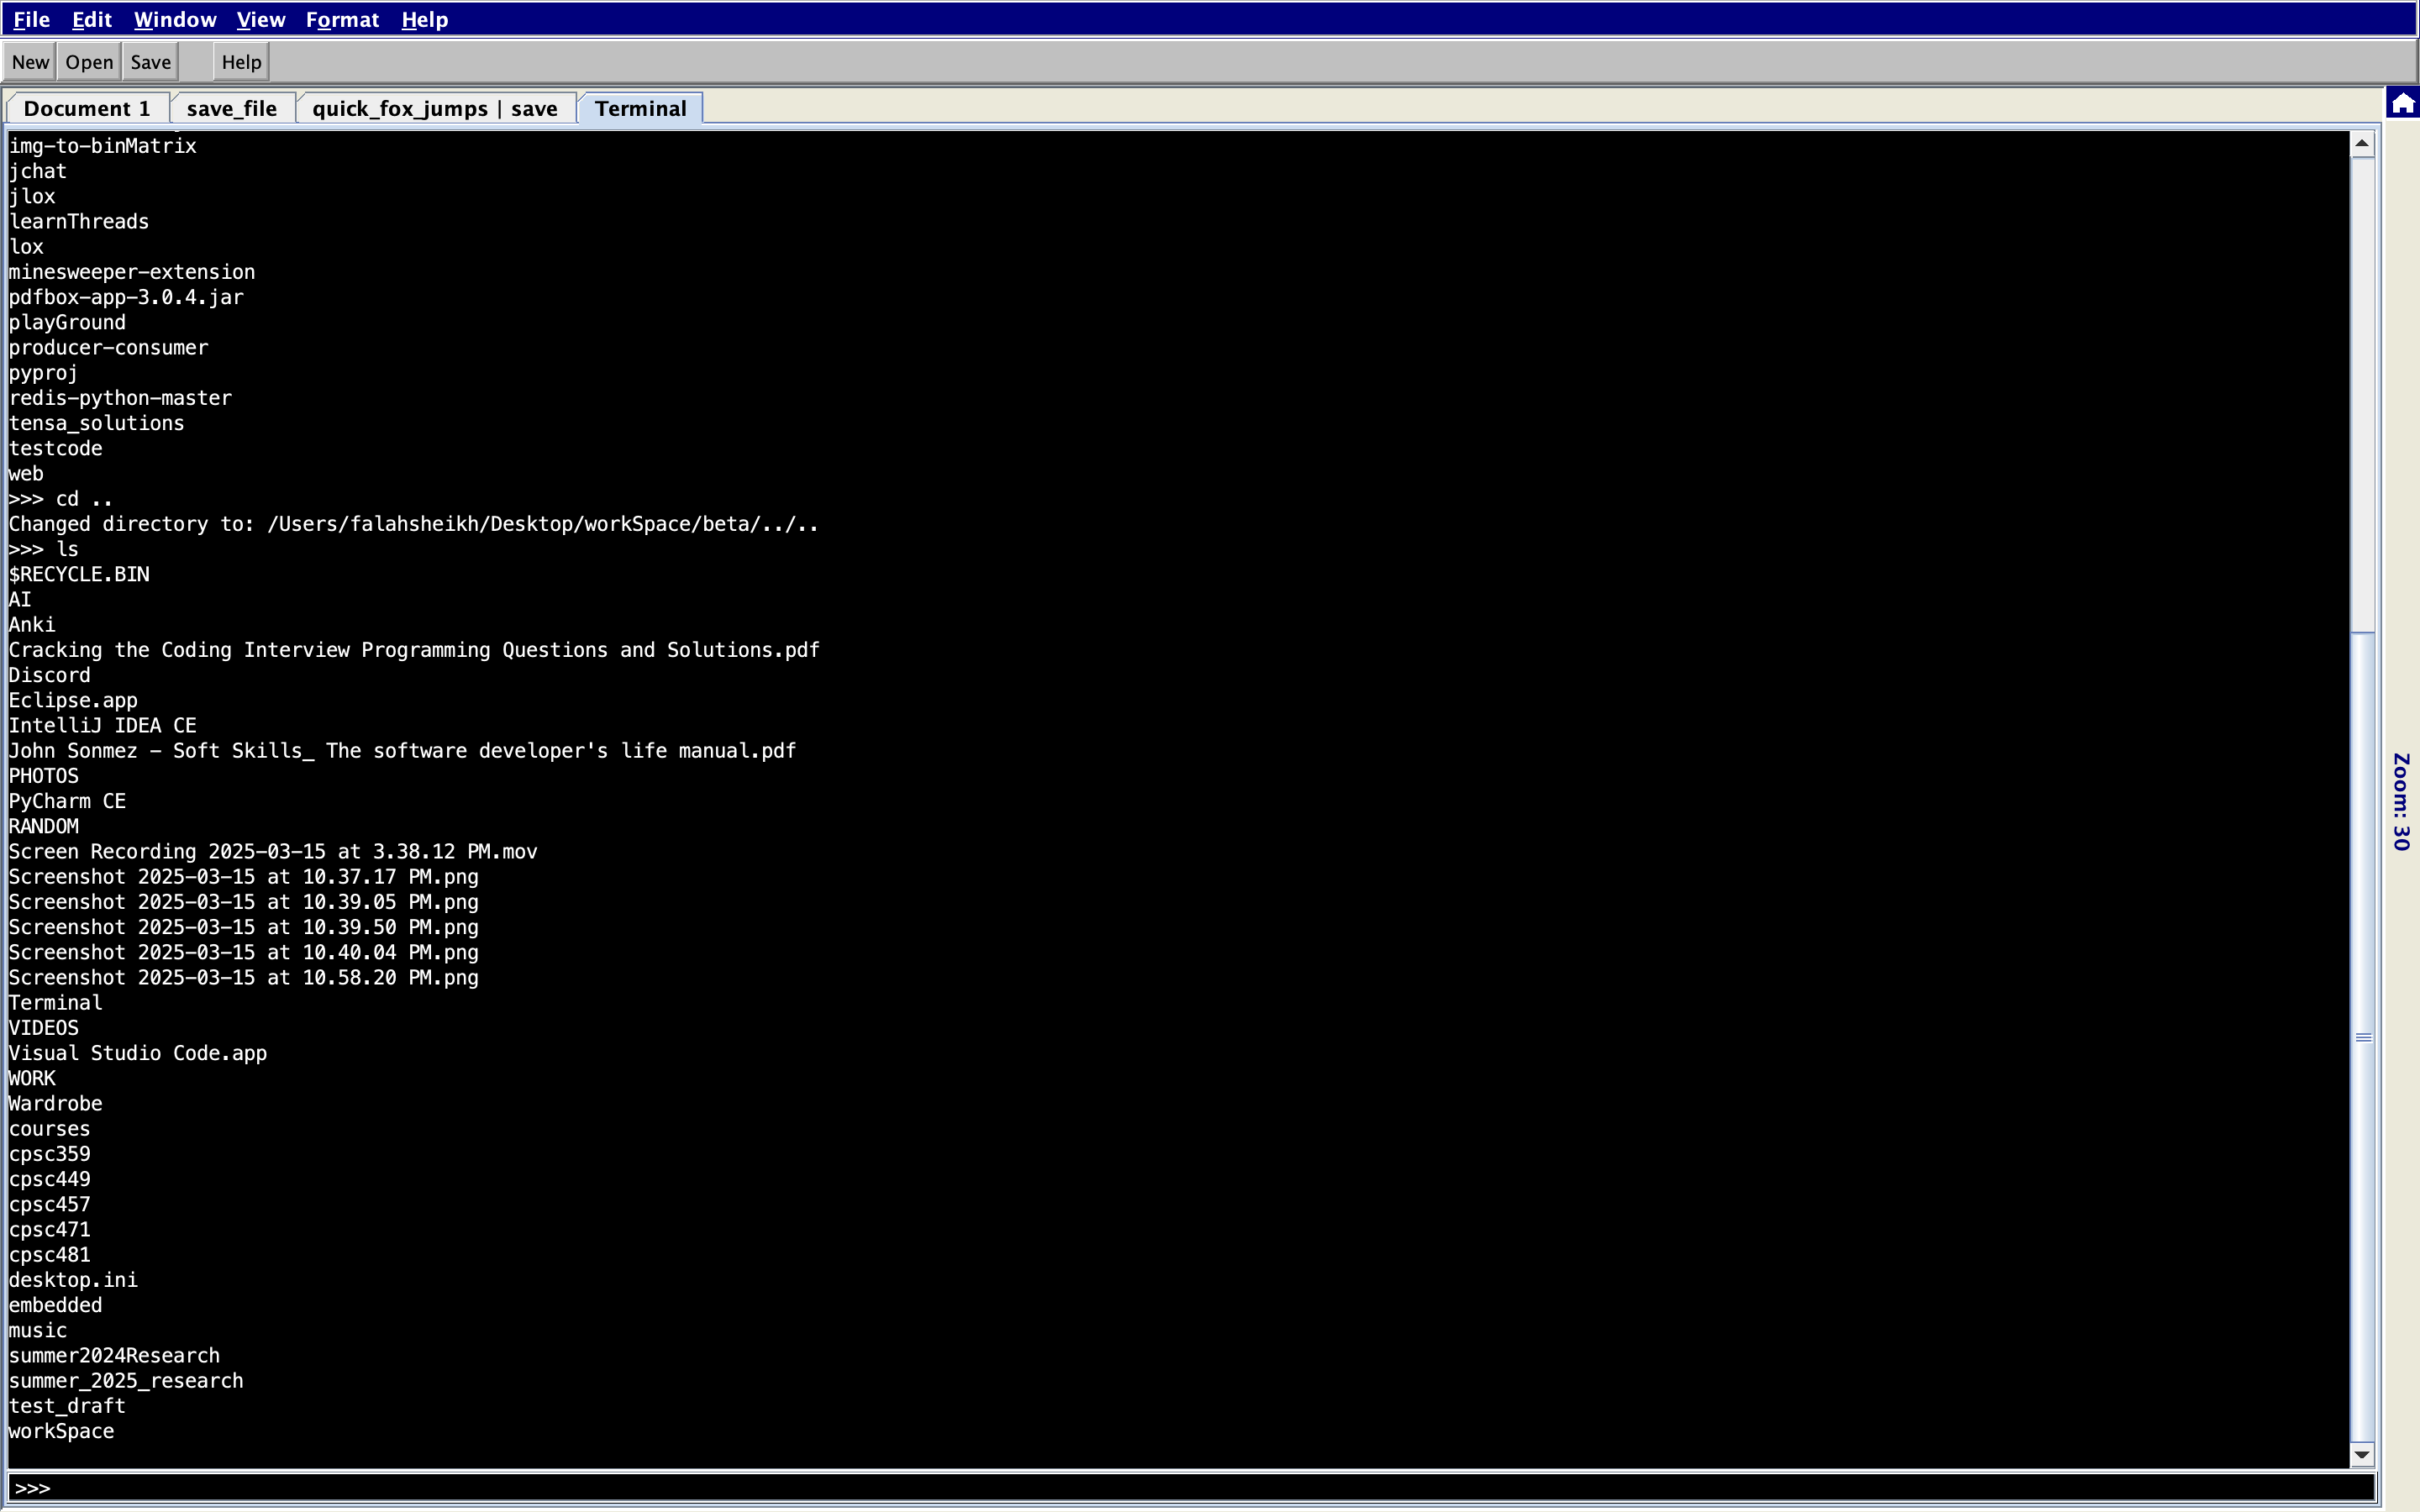Click the home icon near the tab bar
Screen dimensions: 2420x1512
2400,101
